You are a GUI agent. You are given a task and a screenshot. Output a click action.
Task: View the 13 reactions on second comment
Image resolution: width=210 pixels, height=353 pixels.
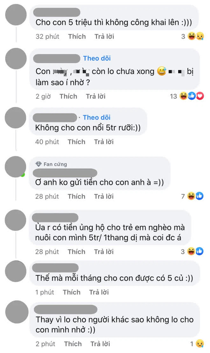click(187, 96)
